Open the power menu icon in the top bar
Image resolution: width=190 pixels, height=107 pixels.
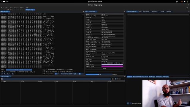tap(188, 1)
